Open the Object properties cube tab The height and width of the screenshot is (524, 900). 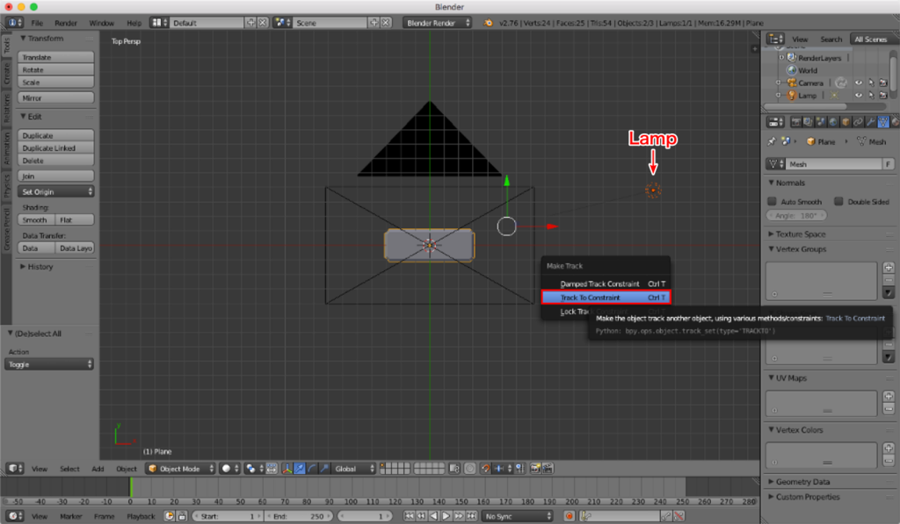click(x=846, y=122)
